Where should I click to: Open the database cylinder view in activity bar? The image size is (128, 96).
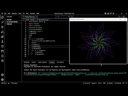tap(2, 46)
